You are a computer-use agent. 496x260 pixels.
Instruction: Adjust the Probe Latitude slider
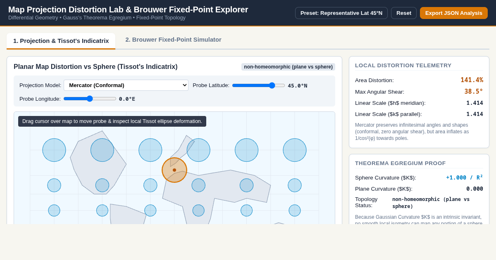pos(258,85)
